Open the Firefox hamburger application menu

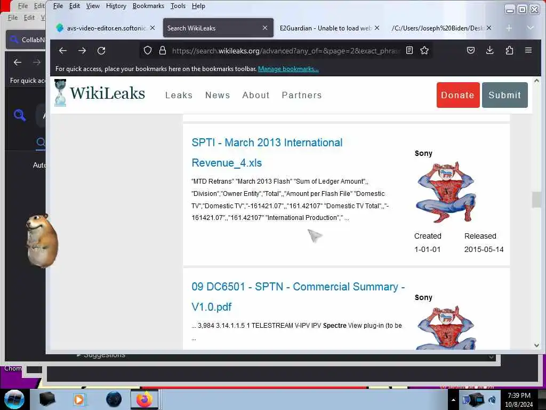[x=528, y=50]
